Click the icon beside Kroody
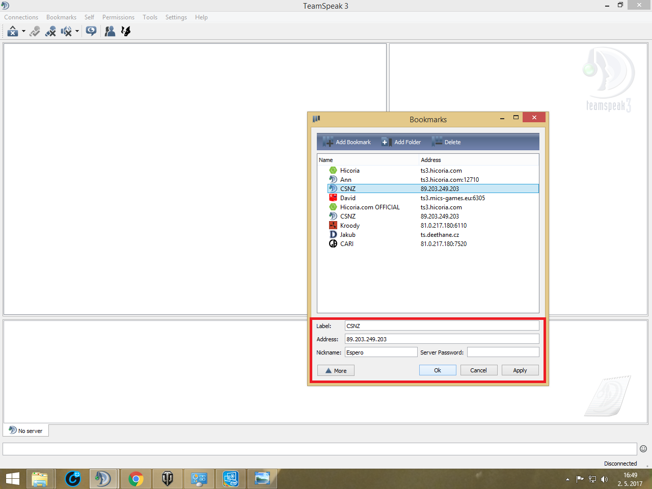The height and width of the screenshot is (489, 652). pos(333,225)
